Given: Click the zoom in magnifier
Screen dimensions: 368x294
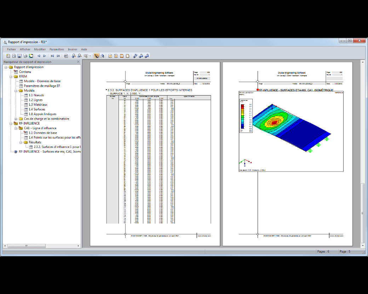Looking at the screenshot, I should [74, 56].
